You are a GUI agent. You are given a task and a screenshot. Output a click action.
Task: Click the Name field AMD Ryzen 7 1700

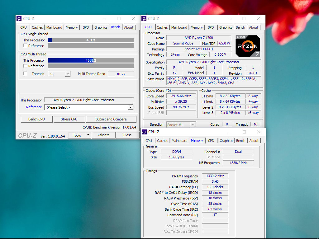point(199,38)
